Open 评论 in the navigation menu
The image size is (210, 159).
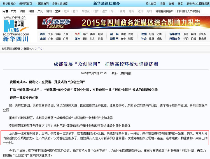click(186, 39)
